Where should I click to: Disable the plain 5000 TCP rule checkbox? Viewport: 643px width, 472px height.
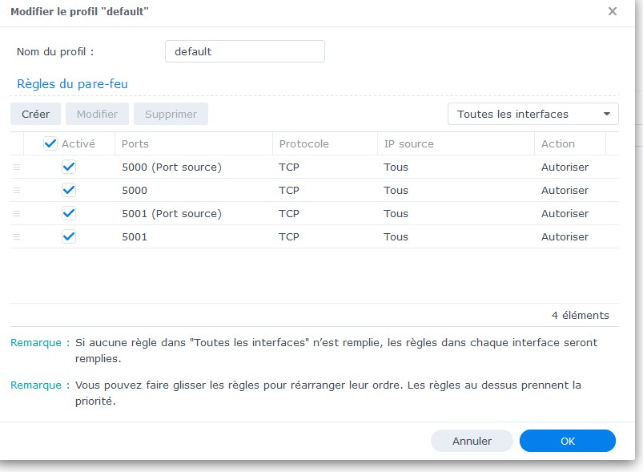[69, 191]
